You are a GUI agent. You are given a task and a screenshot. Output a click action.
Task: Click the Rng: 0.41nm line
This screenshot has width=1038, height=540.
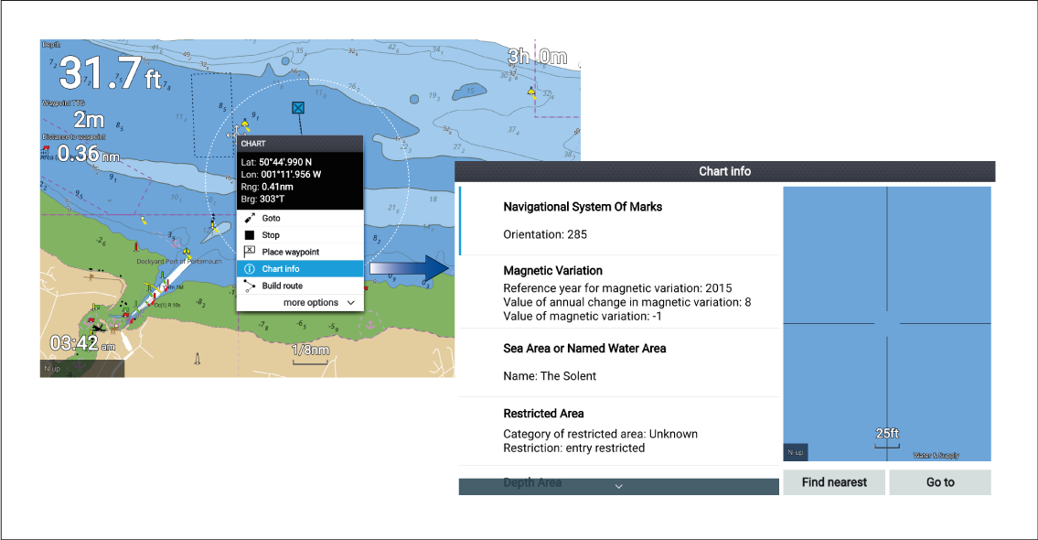pyautogui.click(x=267, y=187)
